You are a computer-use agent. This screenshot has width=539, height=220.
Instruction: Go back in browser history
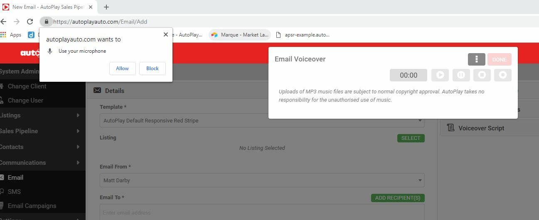point(3,22)
